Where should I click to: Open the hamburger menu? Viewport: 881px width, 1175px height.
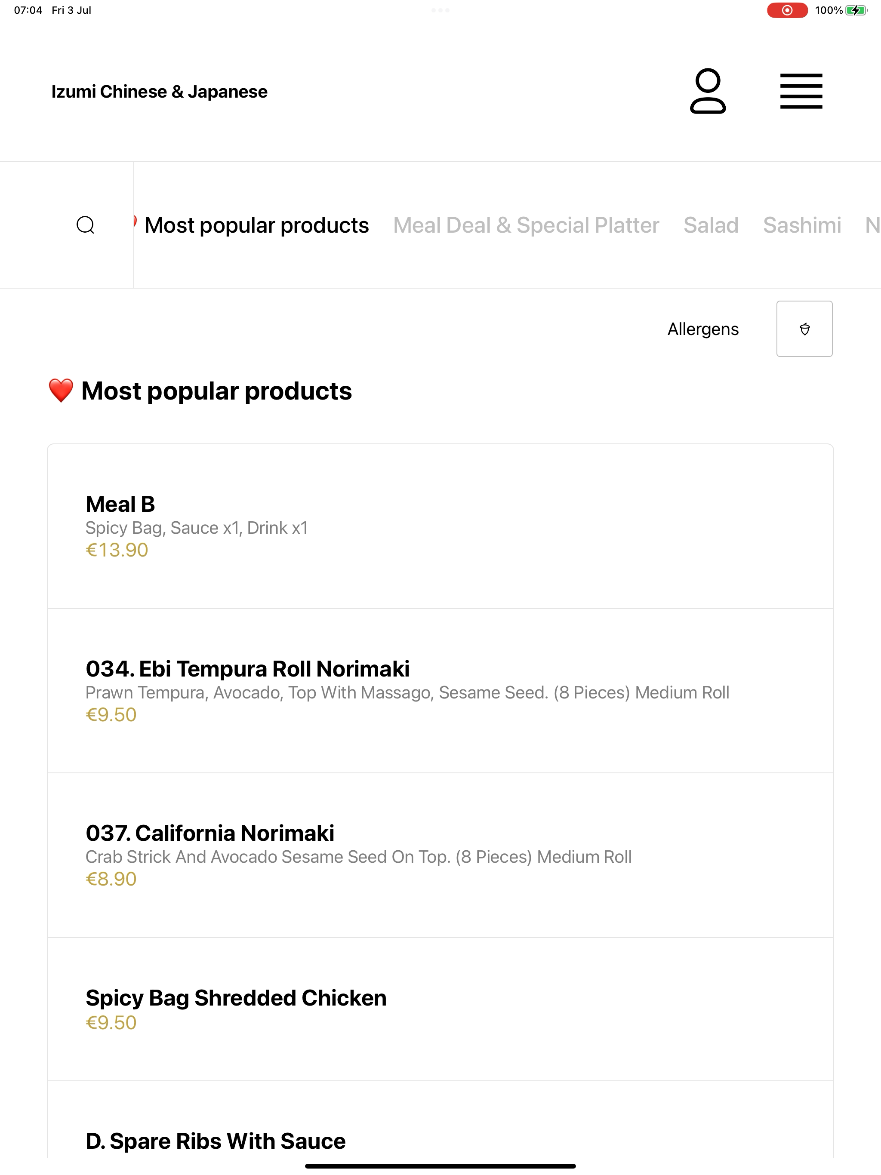(x=801, y=91)
